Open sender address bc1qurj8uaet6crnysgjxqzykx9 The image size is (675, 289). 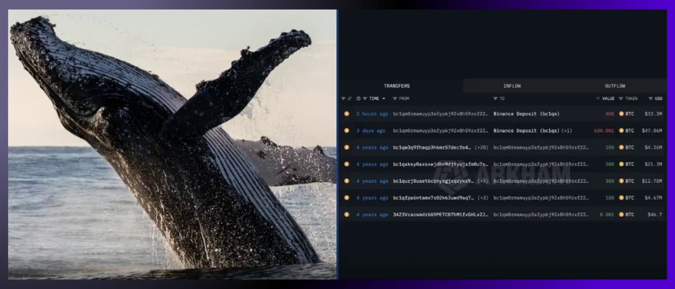click(x=433, y=181)
